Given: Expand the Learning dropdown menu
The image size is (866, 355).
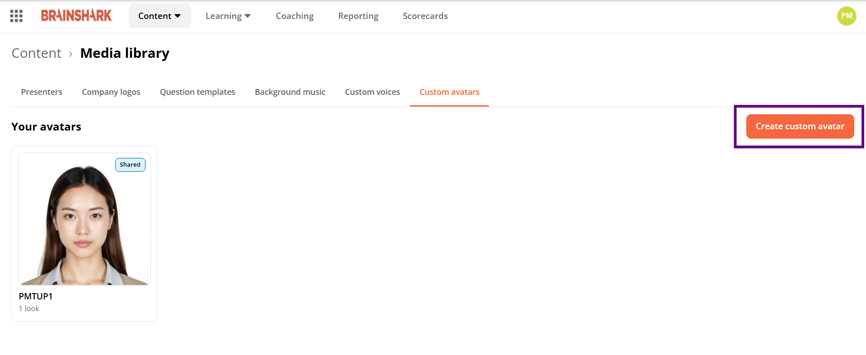Looking at the screenshot, I should click(x=228, y=16).
